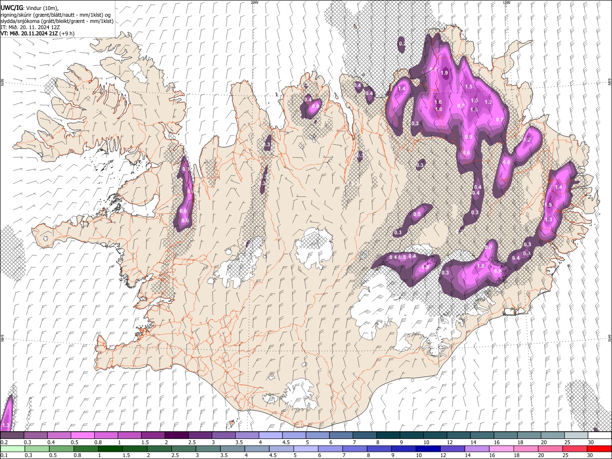This screenshot has width=612, height=459.
Task: Click the 'VT: Mið. 20.11.2024 21Z (+9 h)' line
Action: [37, 33]
